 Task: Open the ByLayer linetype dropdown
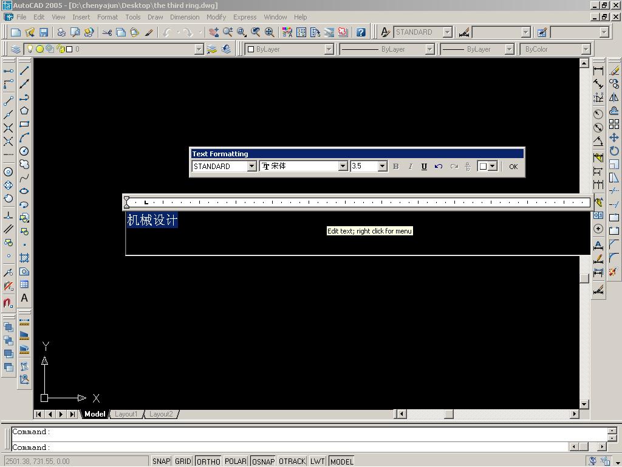(x=429, y=49)
